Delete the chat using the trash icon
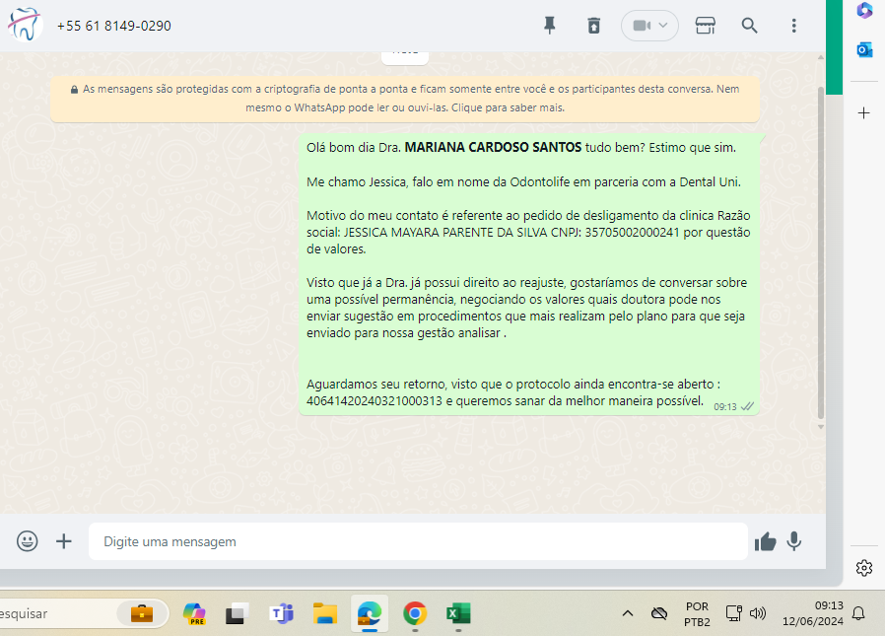 point(593,26)
